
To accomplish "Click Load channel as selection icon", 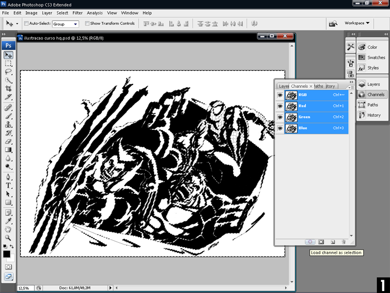I will click(x=310, y=242).
